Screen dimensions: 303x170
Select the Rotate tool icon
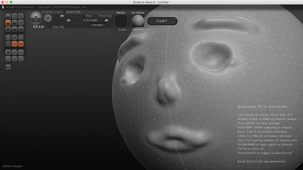pyautogui.click(x=14, y=16)
